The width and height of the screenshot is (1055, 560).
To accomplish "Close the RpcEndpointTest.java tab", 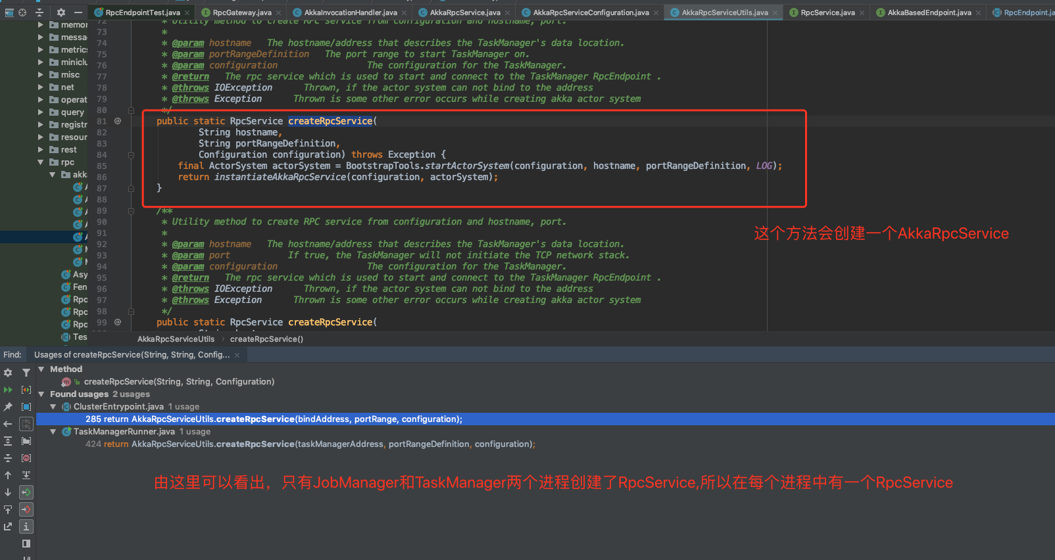I will coord(187,12).
